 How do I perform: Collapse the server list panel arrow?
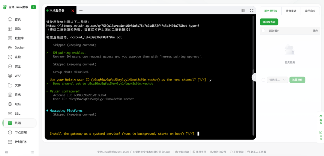point(254,77)
